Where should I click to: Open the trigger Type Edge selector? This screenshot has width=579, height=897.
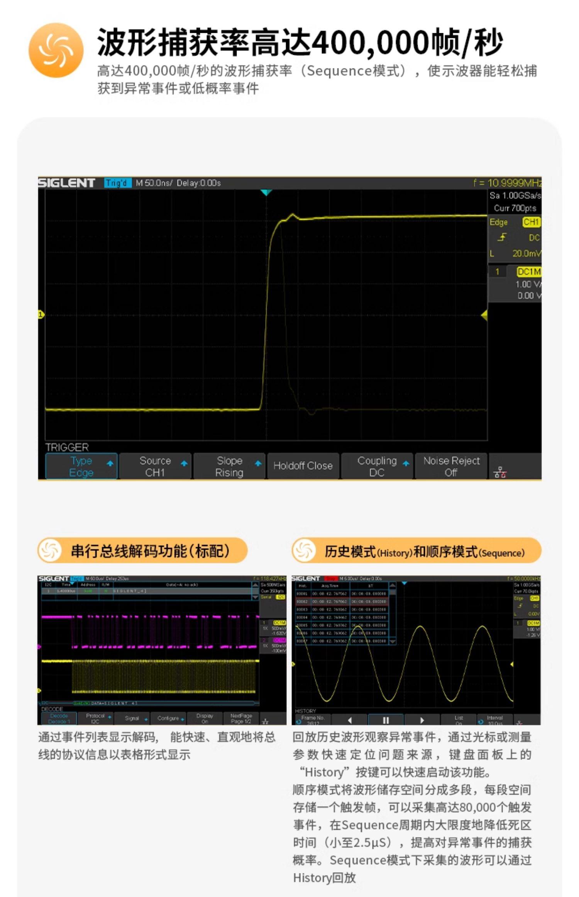click(81, 466)
